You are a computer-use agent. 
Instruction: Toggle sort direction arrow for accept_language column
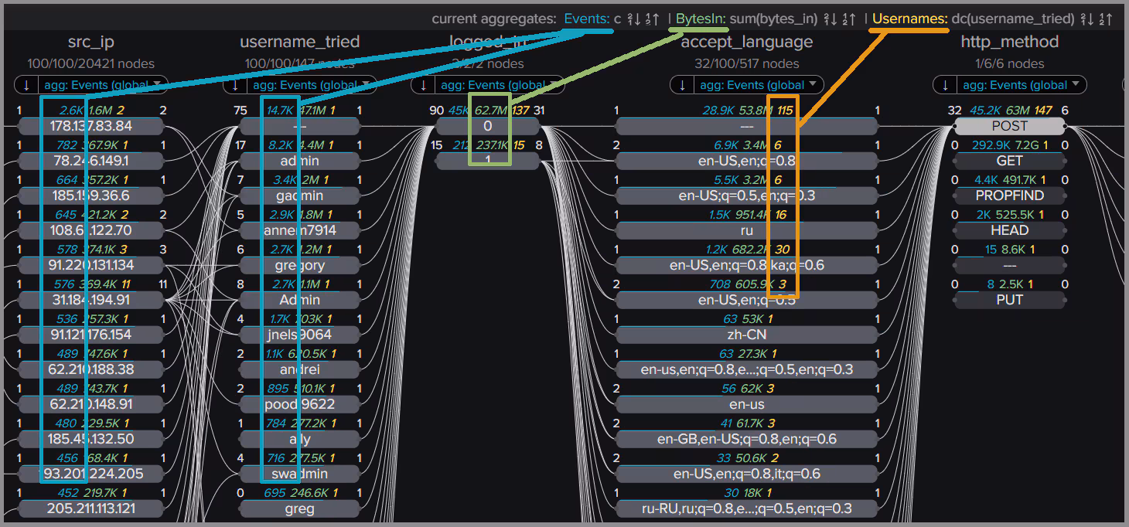pyautogui.click(x=682, y=85)
